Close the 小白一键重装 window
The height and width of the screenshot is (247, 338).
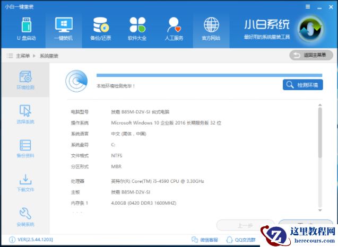click(331, 7)
